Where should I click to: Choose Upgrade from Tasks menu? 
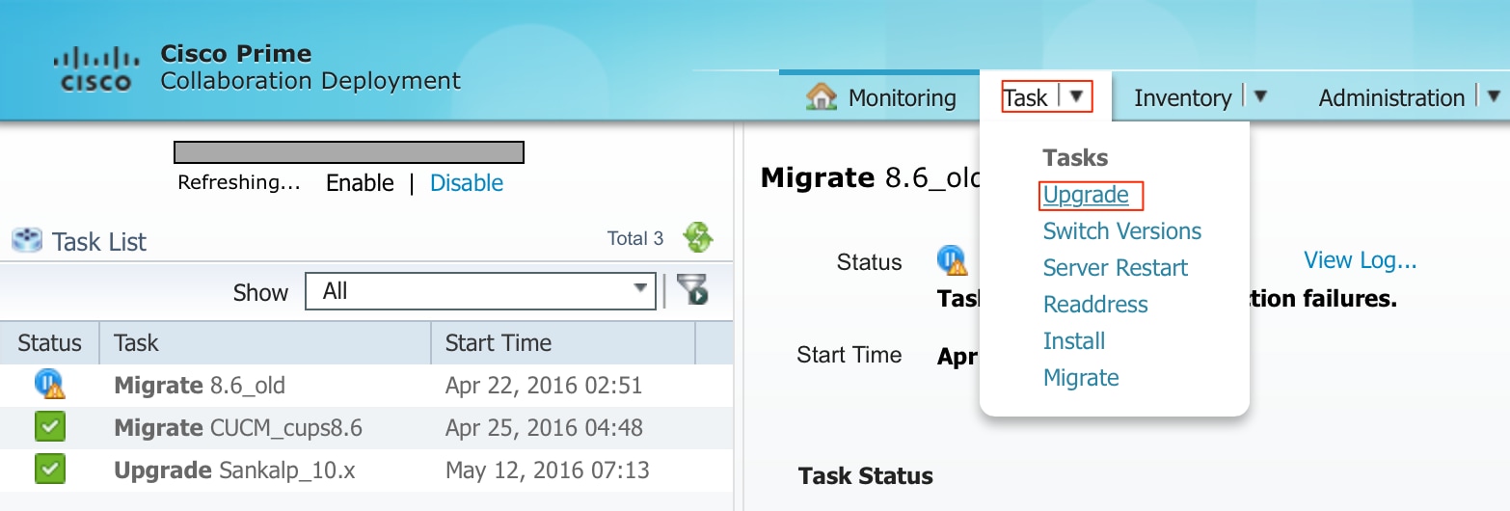(1086, 195)
